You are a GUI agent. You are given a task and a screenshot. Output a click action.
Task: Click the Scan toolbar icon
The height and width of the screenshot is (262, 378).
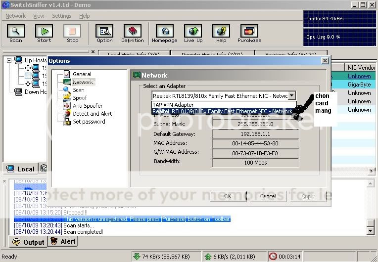click(16, 31)
